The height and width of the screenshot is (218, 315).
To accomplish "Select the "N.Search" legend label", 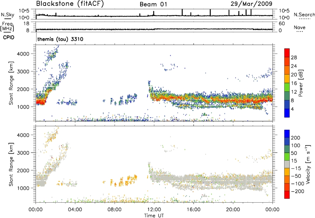I will click(x=304, y=15).
